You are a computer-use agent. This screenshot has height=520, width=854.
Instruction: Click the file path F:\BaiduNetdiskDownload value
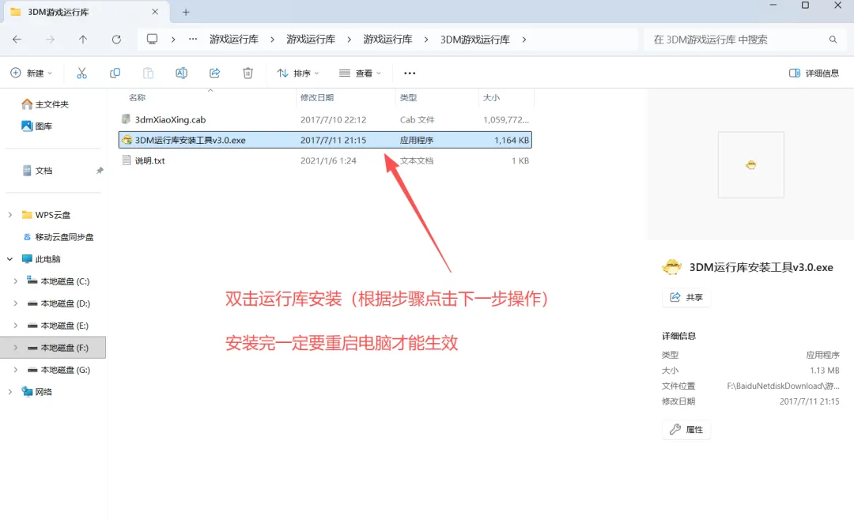coord(783,386)
